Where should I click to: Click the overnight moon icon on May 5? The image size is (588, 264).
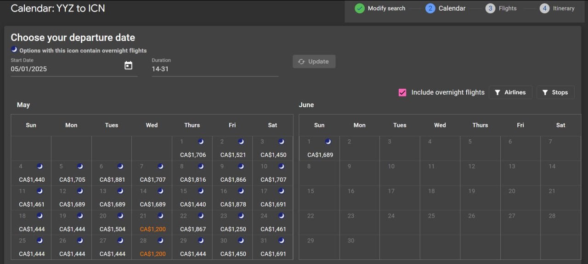(80, 166)
